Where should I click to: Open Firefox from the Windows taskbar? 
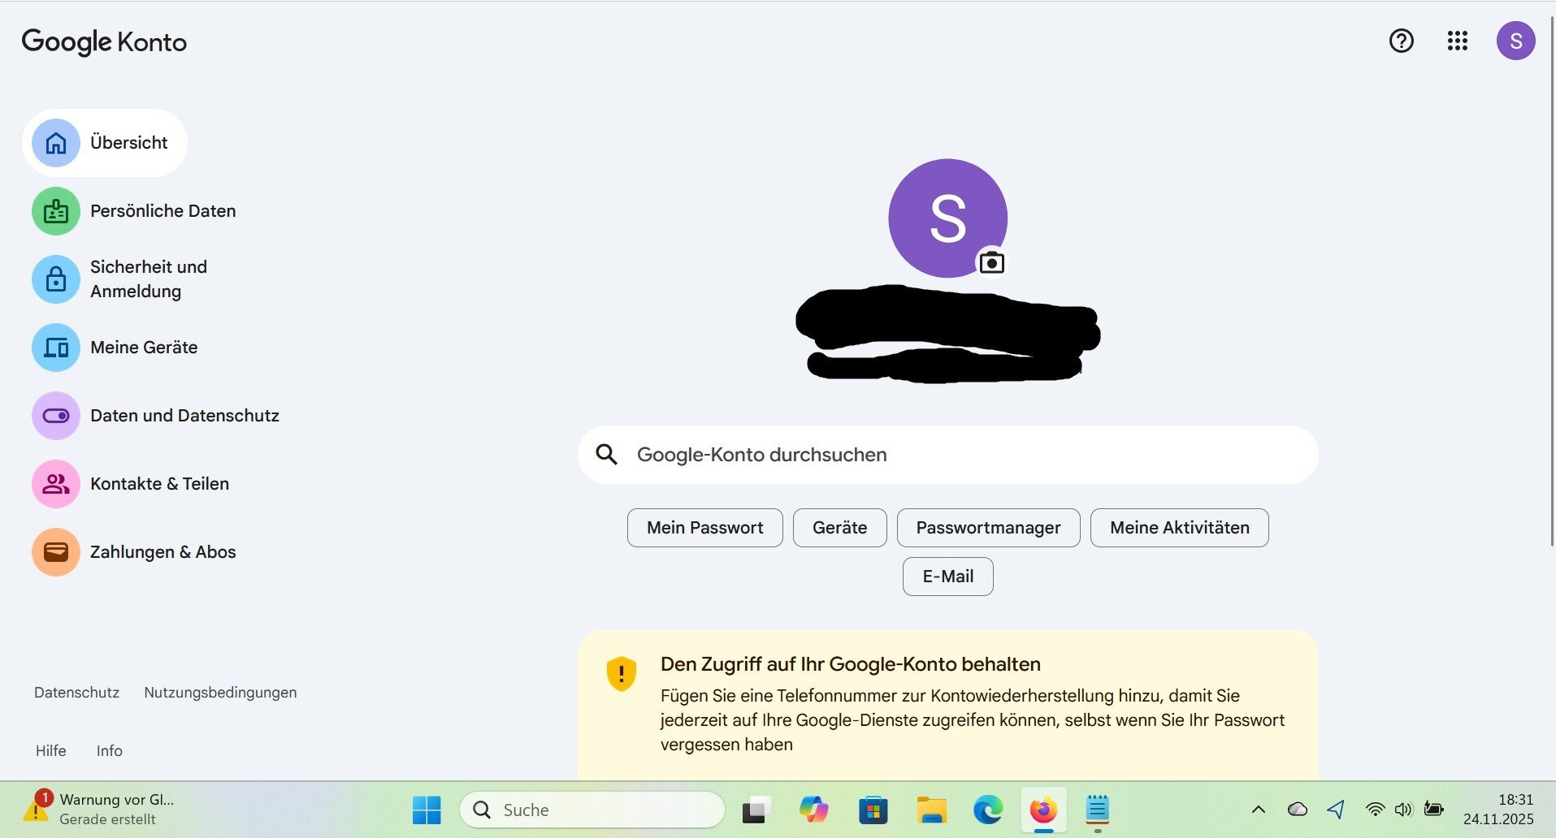point(1043,810)
